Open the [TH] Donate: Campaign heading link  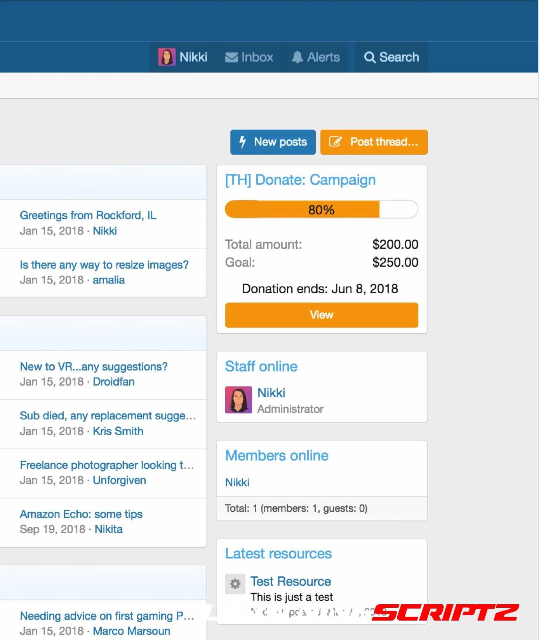tap(300, 180)
